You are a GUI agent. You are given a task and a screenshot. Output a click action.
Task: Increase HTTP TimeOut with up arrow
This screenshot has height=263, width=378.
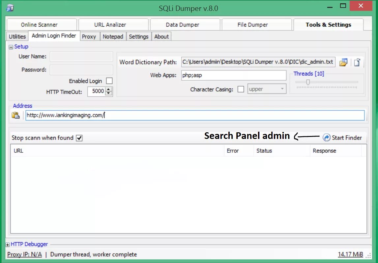109,89
